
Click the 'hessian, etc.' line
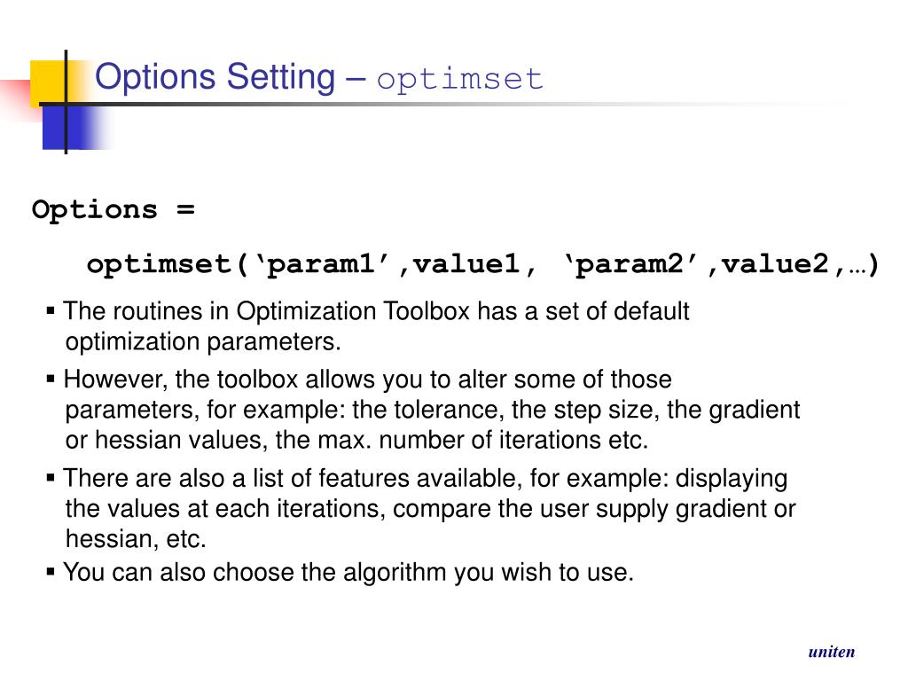tap(136, 539)
